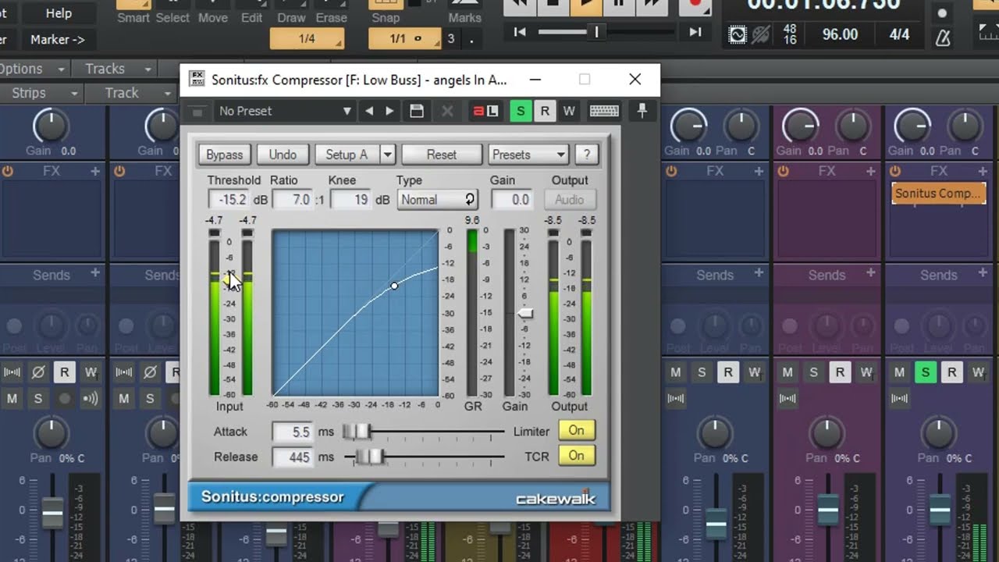
Task: Click the Attack slider handle
Action: point(357,431)
